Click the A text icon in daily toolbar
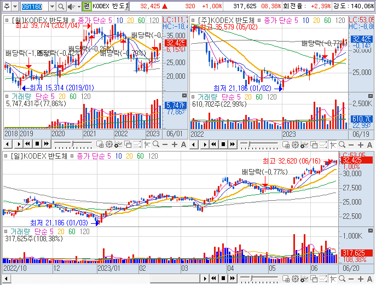 pos(369,279)
